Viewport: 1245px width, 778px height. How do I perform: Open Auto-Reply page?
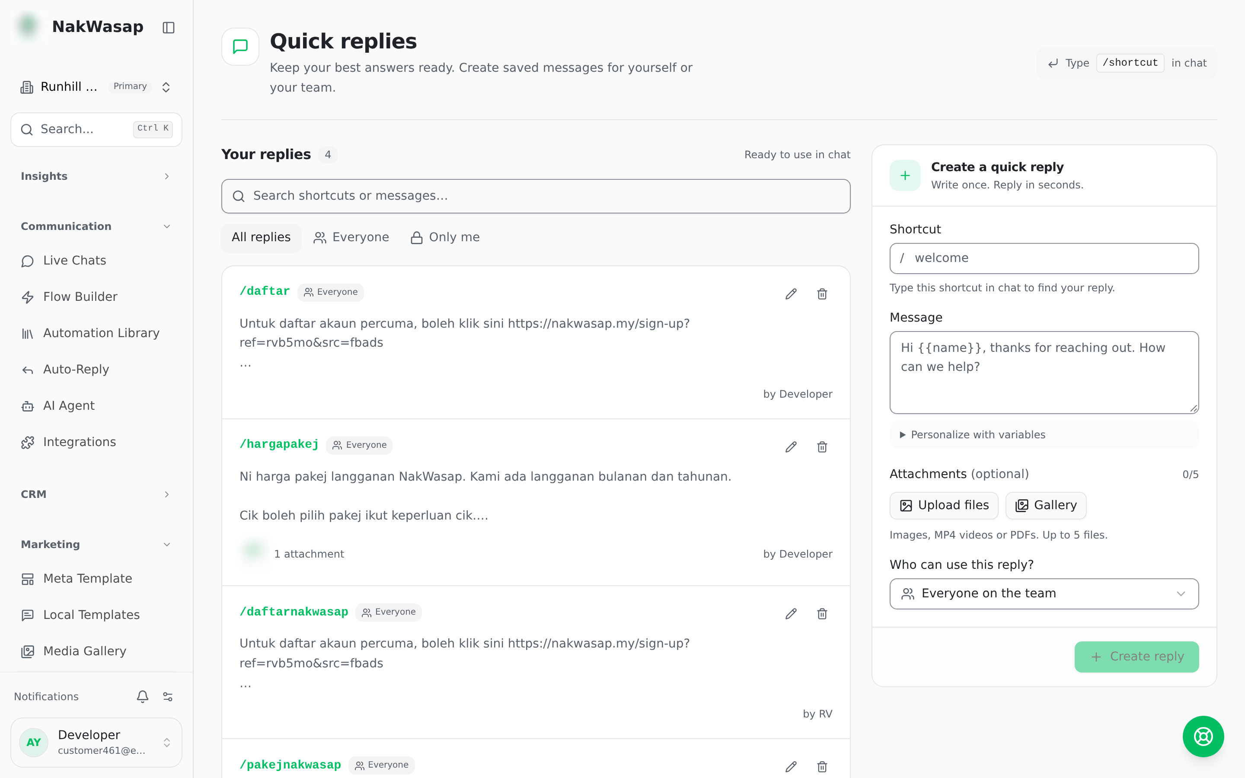point(96,370)
